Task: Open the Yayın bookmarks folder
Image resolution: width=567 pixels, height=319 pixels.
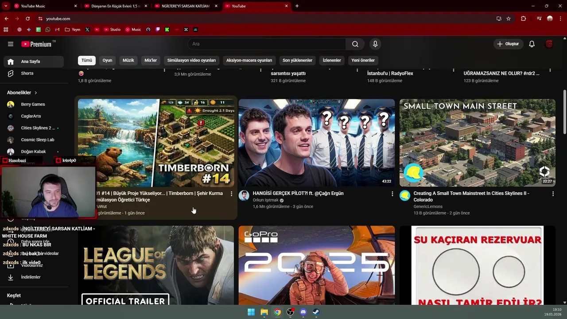Action: click(x=73, y=30)
